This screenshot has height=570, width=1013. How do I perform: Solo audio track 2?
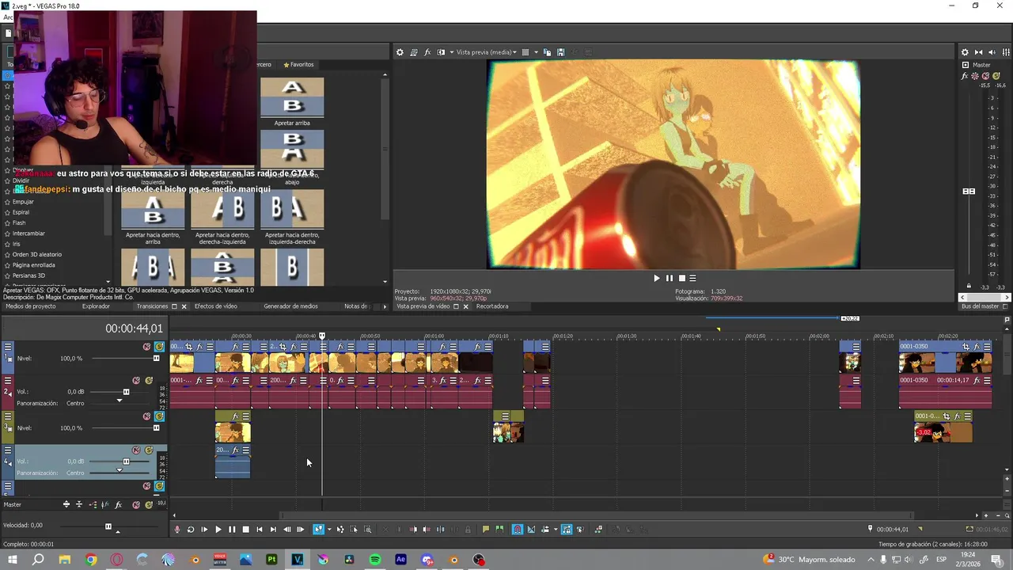pos(149,381)
